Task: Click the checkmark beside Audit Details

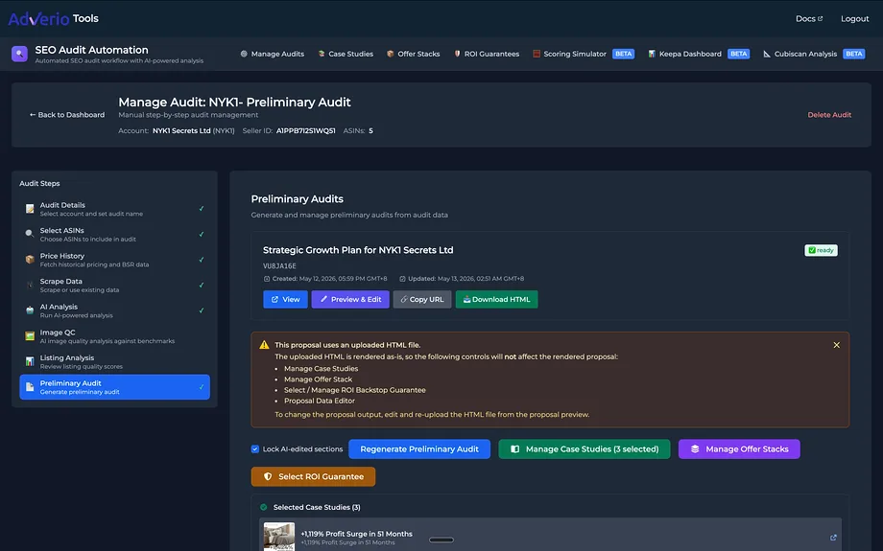Action: (201, 209)
